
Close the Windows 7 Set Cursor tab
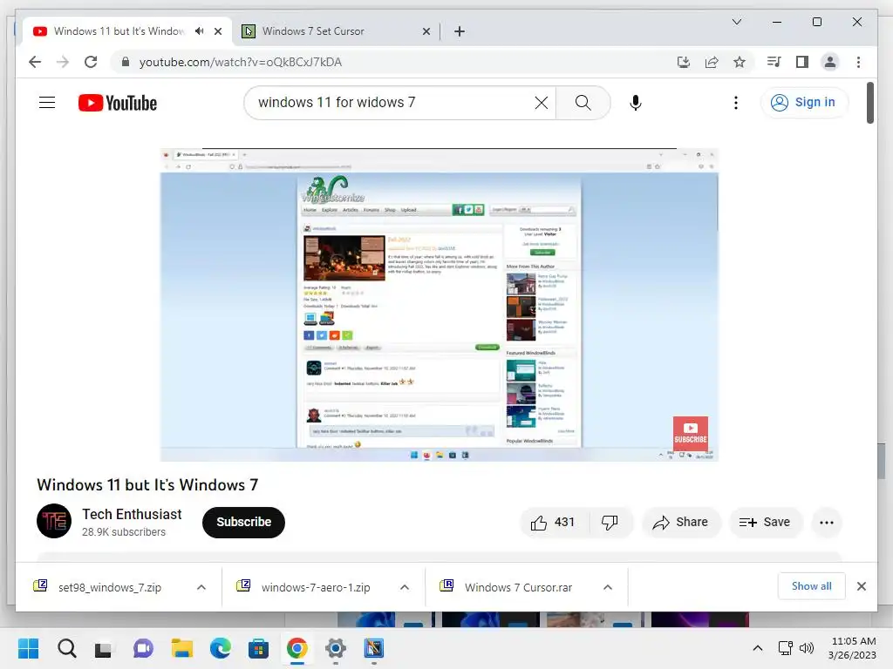tap(426, 31)
